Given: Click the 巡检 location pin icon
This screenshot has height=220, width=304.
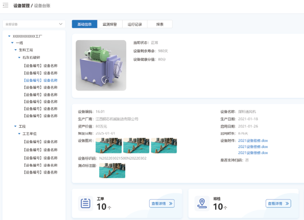Looking at the screenshot, I should coord(202,203).
